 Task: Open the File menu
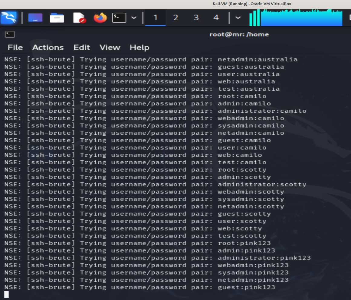(15, 47)
